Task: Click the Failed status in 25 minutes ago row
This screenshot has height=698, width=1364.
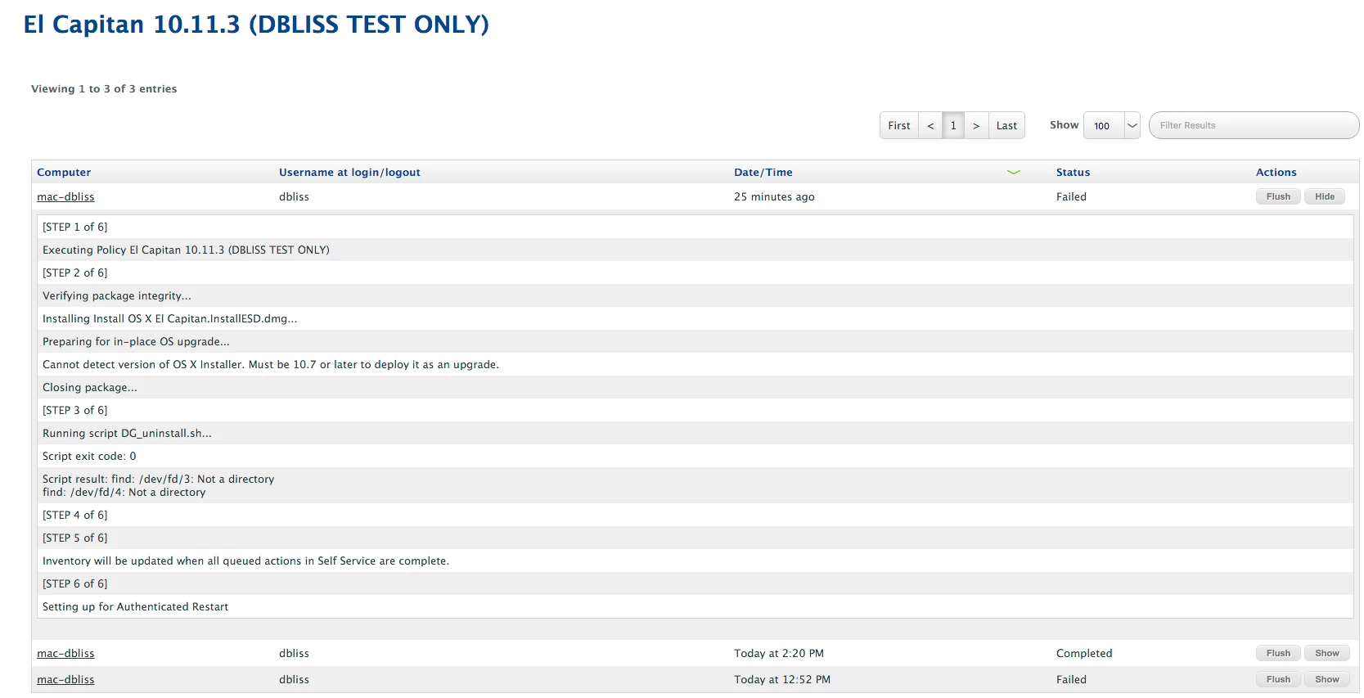Action: [1071, 197]
